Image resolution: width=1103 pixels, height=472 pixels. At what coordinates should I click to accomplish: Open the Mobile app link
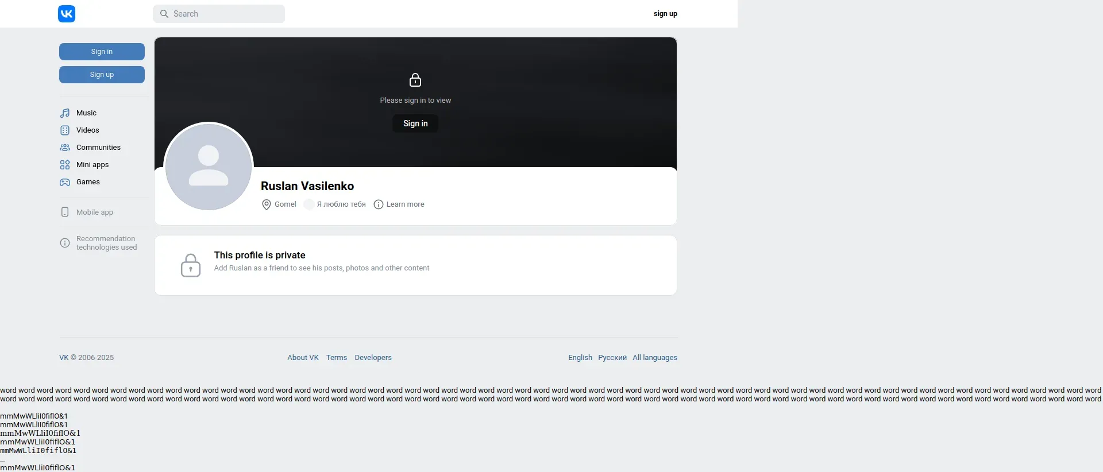[95, 212]
